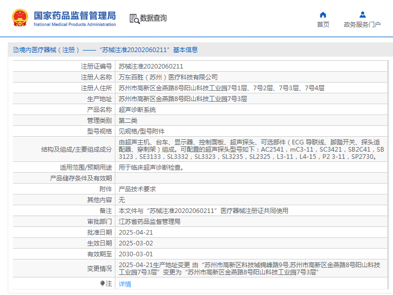Click the 有效期至 label
Viewport: 393px width, 295px height.
coord(99,254)
